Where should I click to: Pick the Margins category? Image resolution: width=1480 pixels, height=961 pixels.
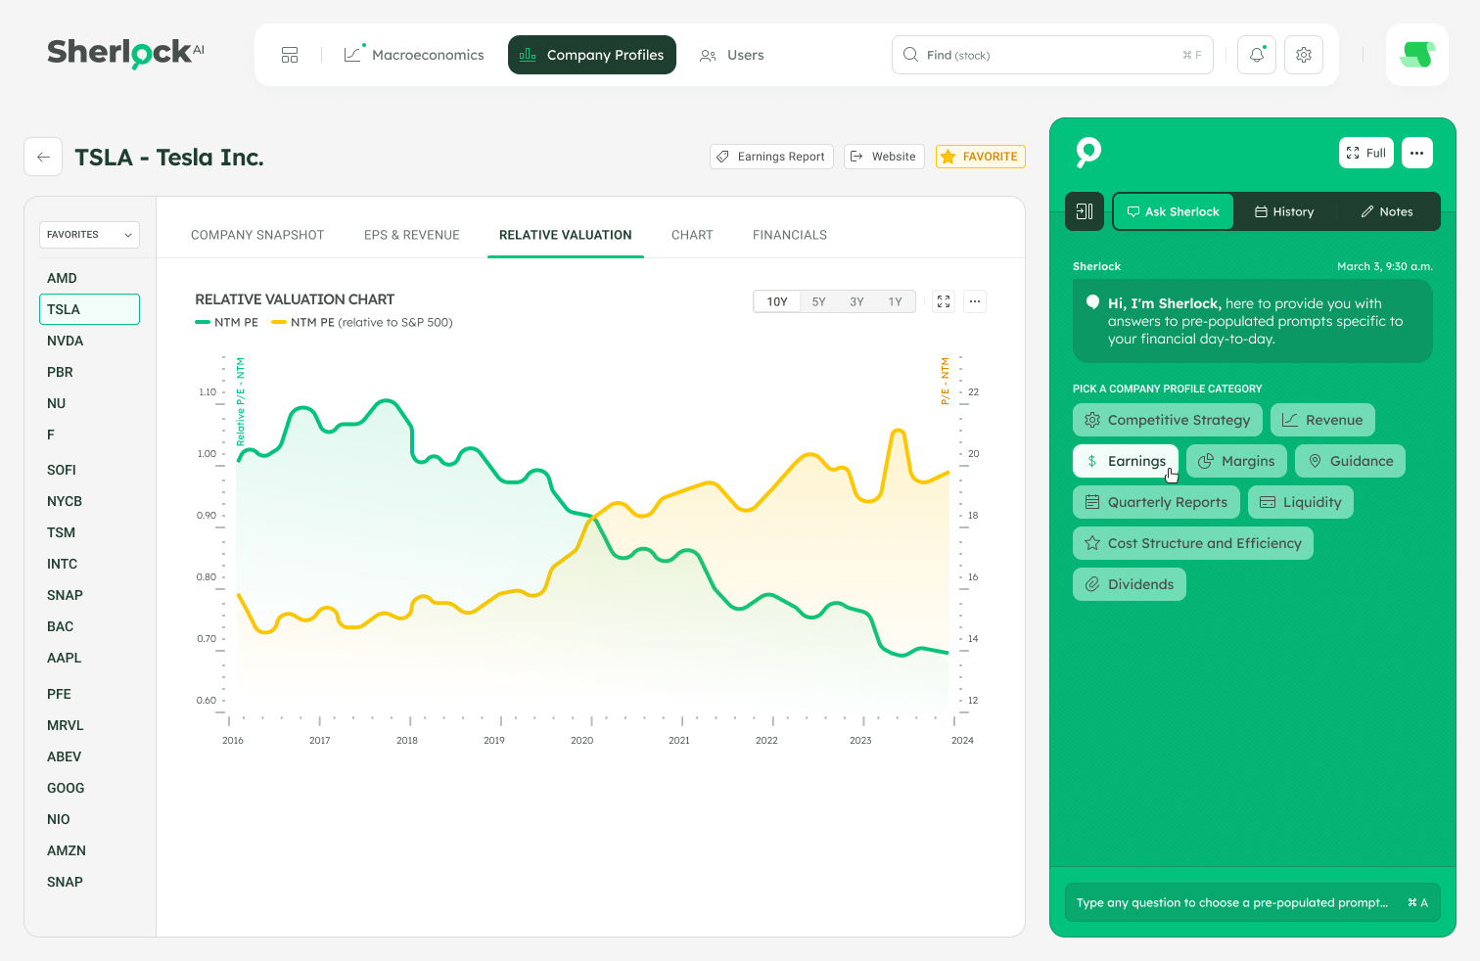point(1237,461)
